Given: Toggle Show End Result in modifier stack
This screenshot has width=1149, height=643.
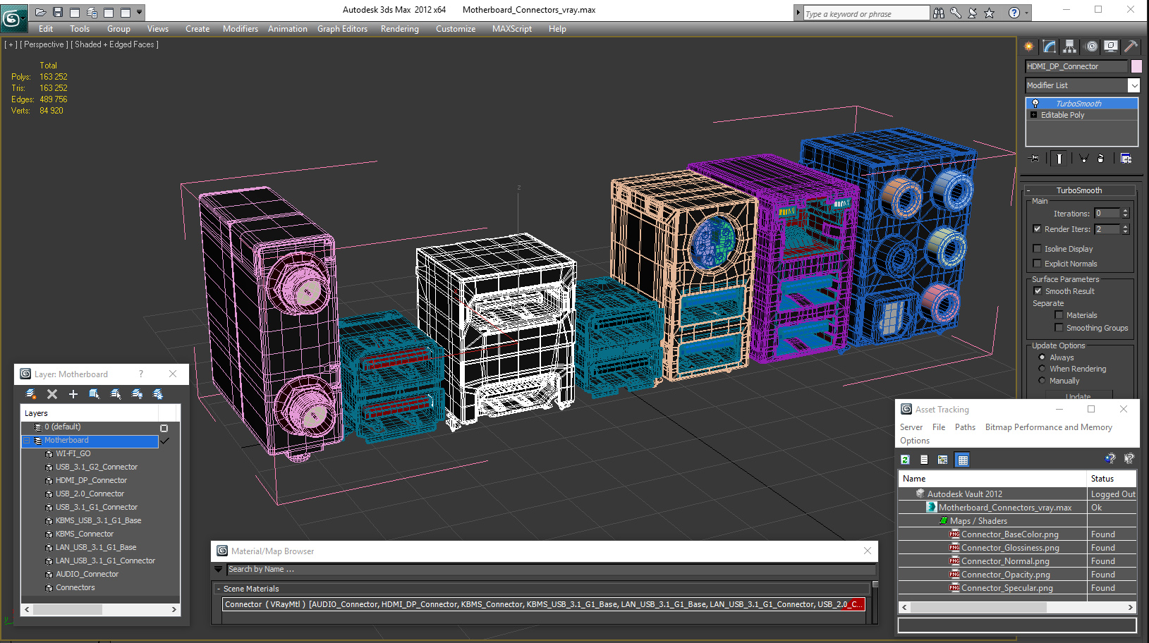Looking at the screenshot, I should (x=1059, y=159).
